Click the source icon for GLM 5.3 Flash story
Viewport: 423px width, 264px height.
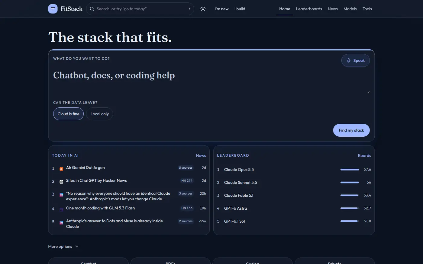[61, 209]
